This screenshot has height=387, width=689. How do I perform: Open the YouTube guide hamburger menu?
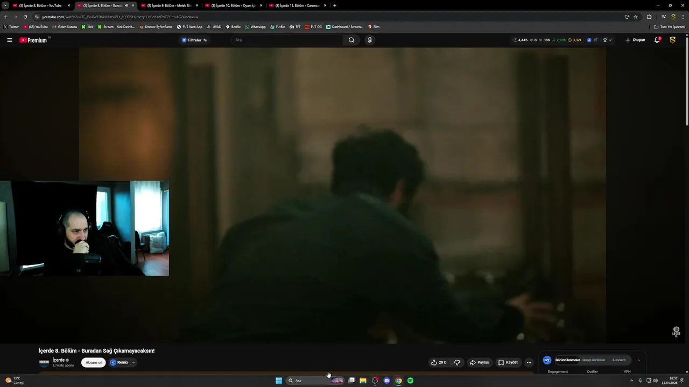tap(9, 40)
